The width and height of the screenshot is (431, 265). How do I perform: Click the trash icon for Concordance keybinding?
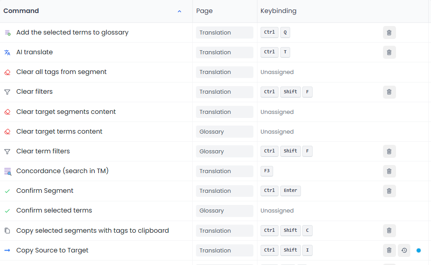[389, 171]
